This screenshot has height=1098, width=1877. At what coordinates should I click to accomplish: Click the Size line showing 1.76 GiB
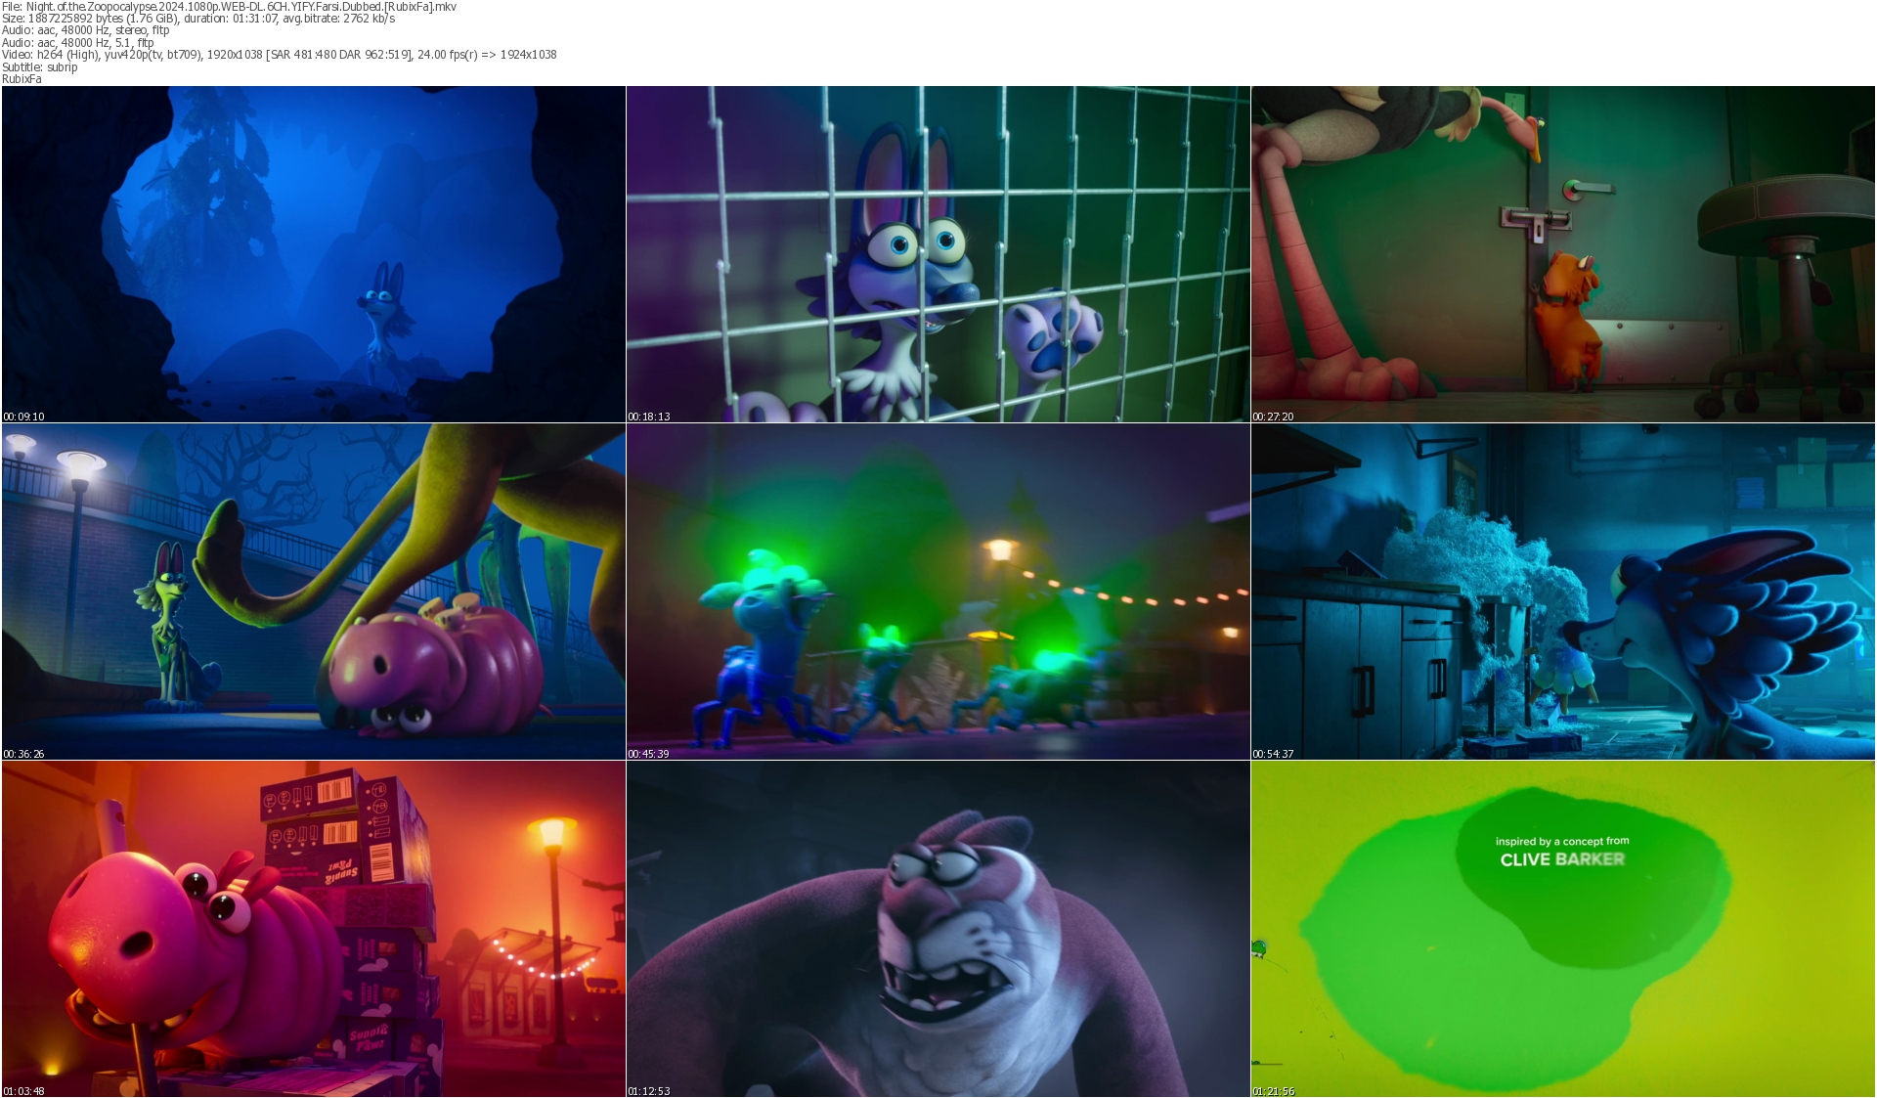click(x=198, y=19)
